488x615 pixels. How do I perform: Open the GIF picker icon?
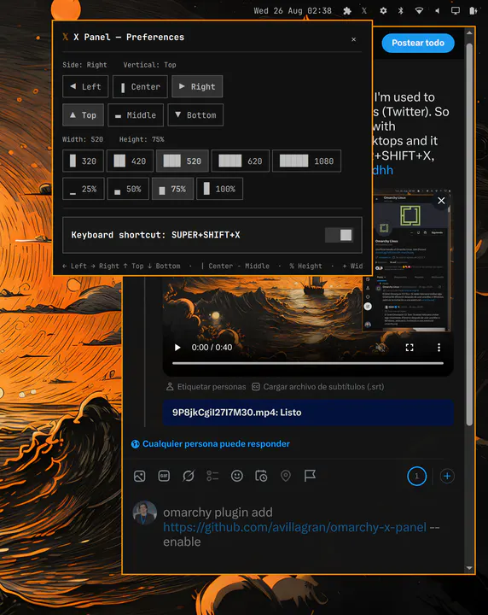(x=164, y=476)
